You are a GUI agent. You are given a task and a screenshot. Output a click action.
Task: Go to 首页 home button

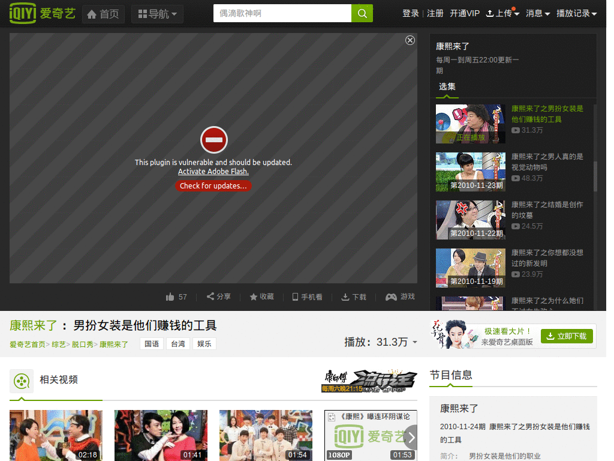103,14
